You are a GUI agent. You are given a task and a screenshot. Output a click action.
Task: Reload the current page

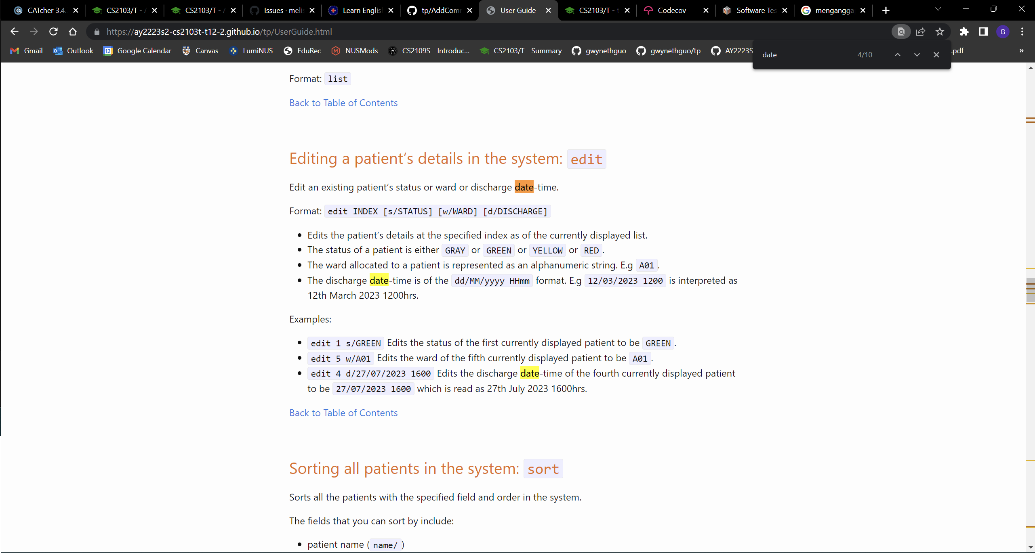[x=53, y=31]
